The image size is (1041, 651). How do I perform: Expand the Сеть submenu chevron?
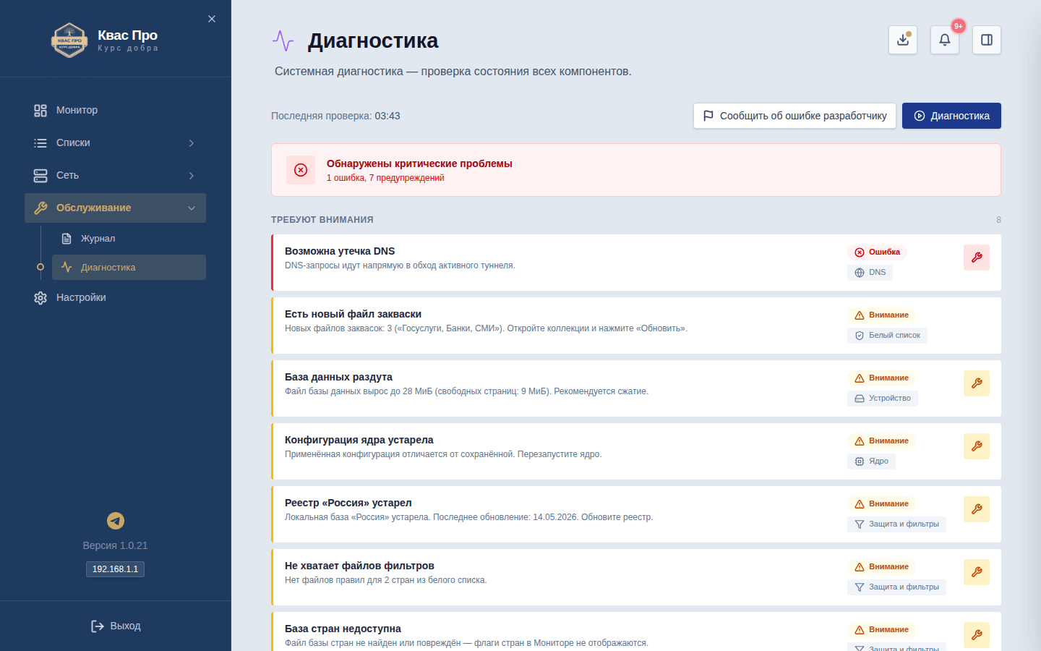click(x=192, y=176)
